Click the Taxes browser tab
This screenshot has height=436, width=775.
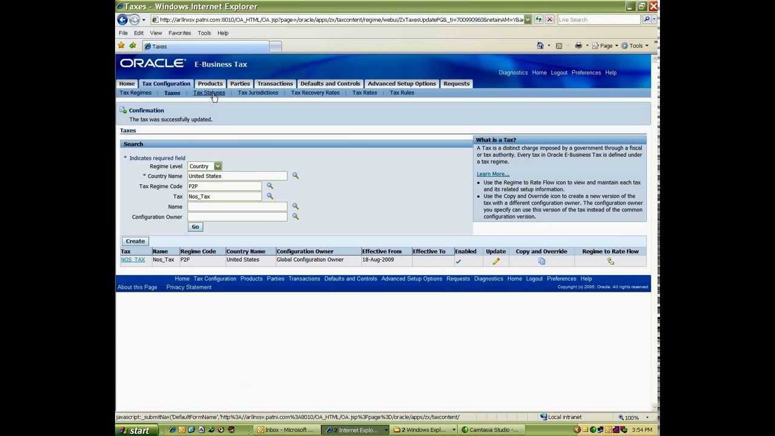tap(205, 46)
